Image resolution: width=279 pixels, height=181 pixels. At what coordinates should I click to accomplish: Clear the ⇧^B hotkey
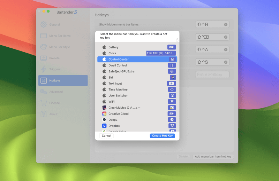click(x=226, y=24)
